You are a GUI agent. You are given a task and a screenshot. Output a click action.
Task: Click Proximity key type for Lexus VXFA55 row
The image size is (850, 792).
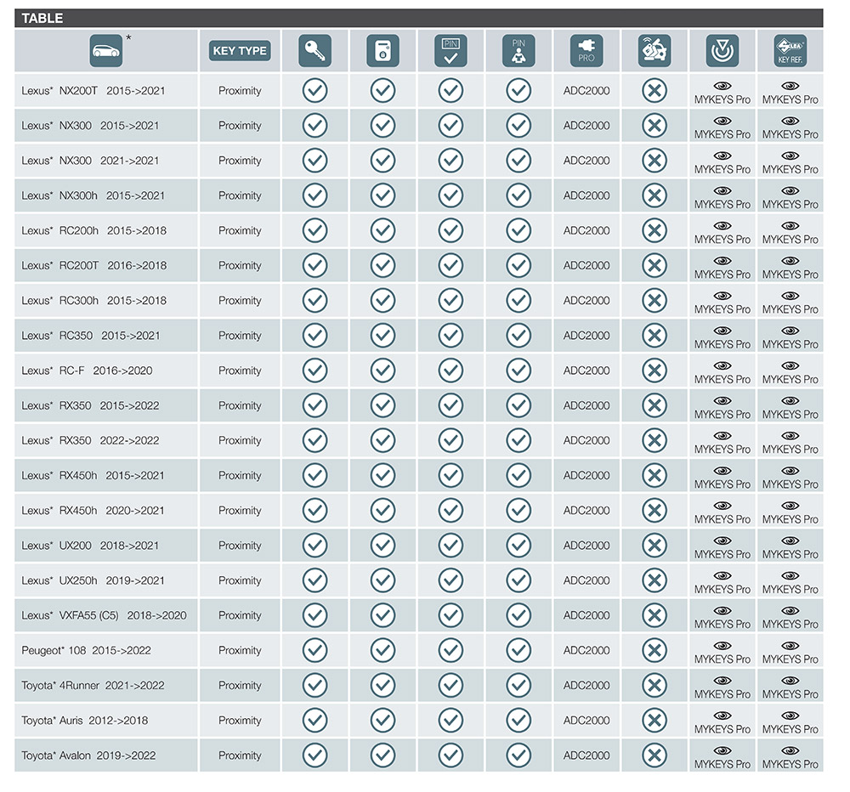click(240, 615)
